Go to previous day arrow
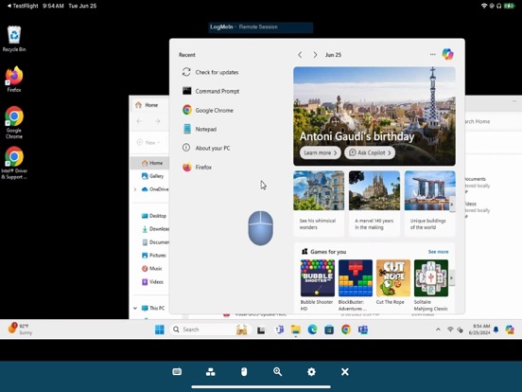The height and width of the screenshot is (392, 522). click(x=300, y=55)
